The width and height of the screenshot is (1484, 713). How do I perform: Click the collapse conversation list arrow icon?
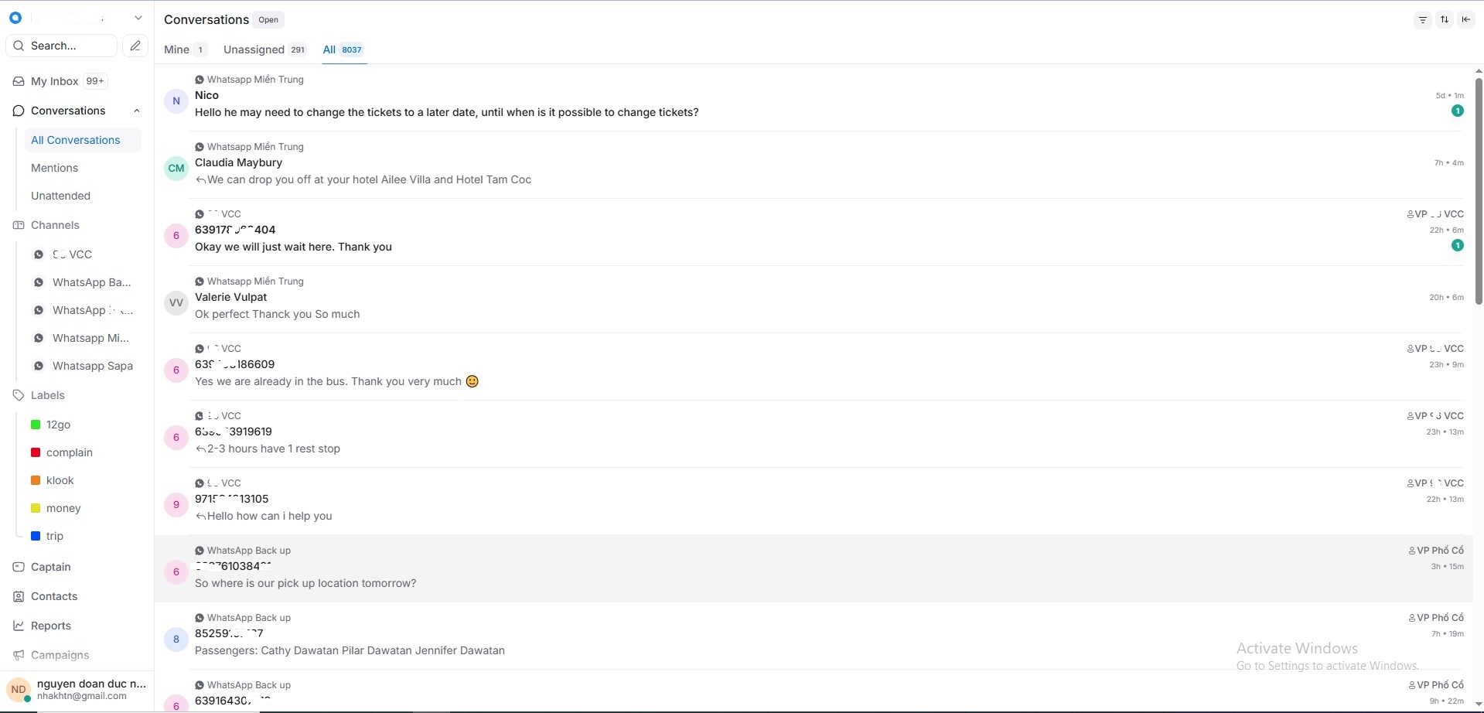click(1465, 20)
